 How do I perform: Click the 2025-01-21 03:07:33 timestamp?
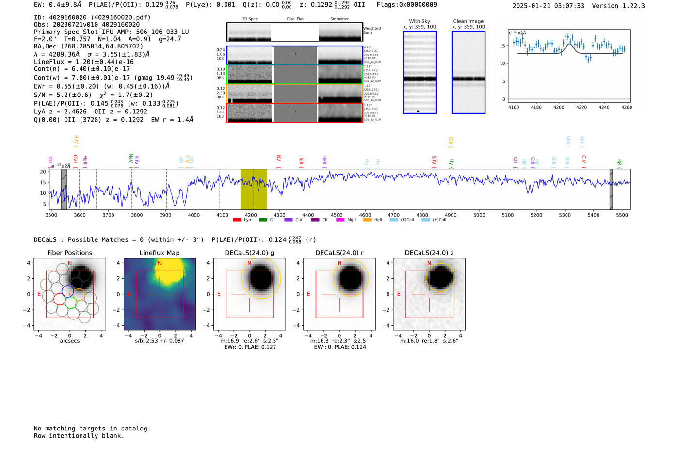(x=549, y=6)
